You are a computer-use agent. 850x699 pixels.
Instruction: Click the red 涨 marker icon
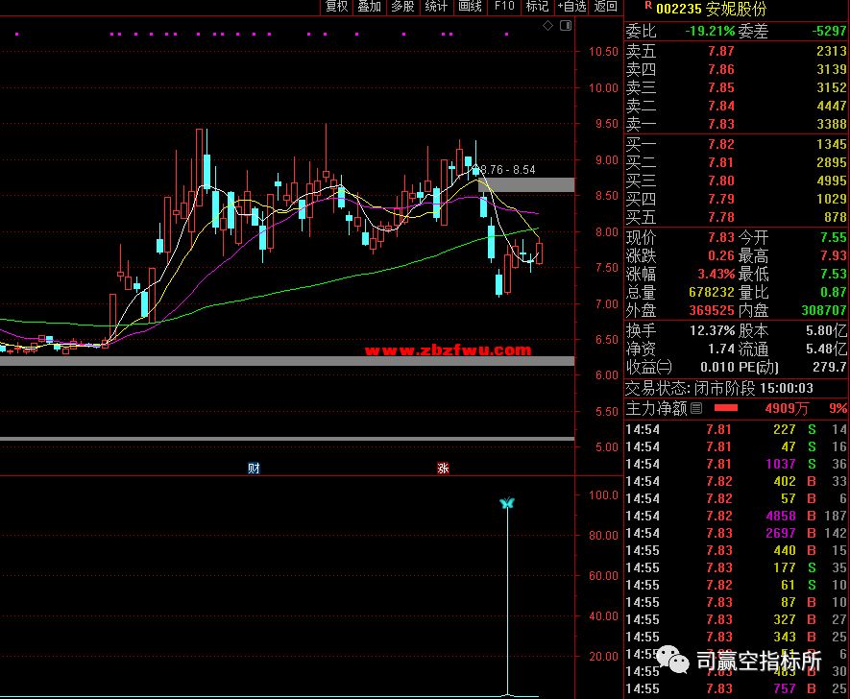pos(443,469)
